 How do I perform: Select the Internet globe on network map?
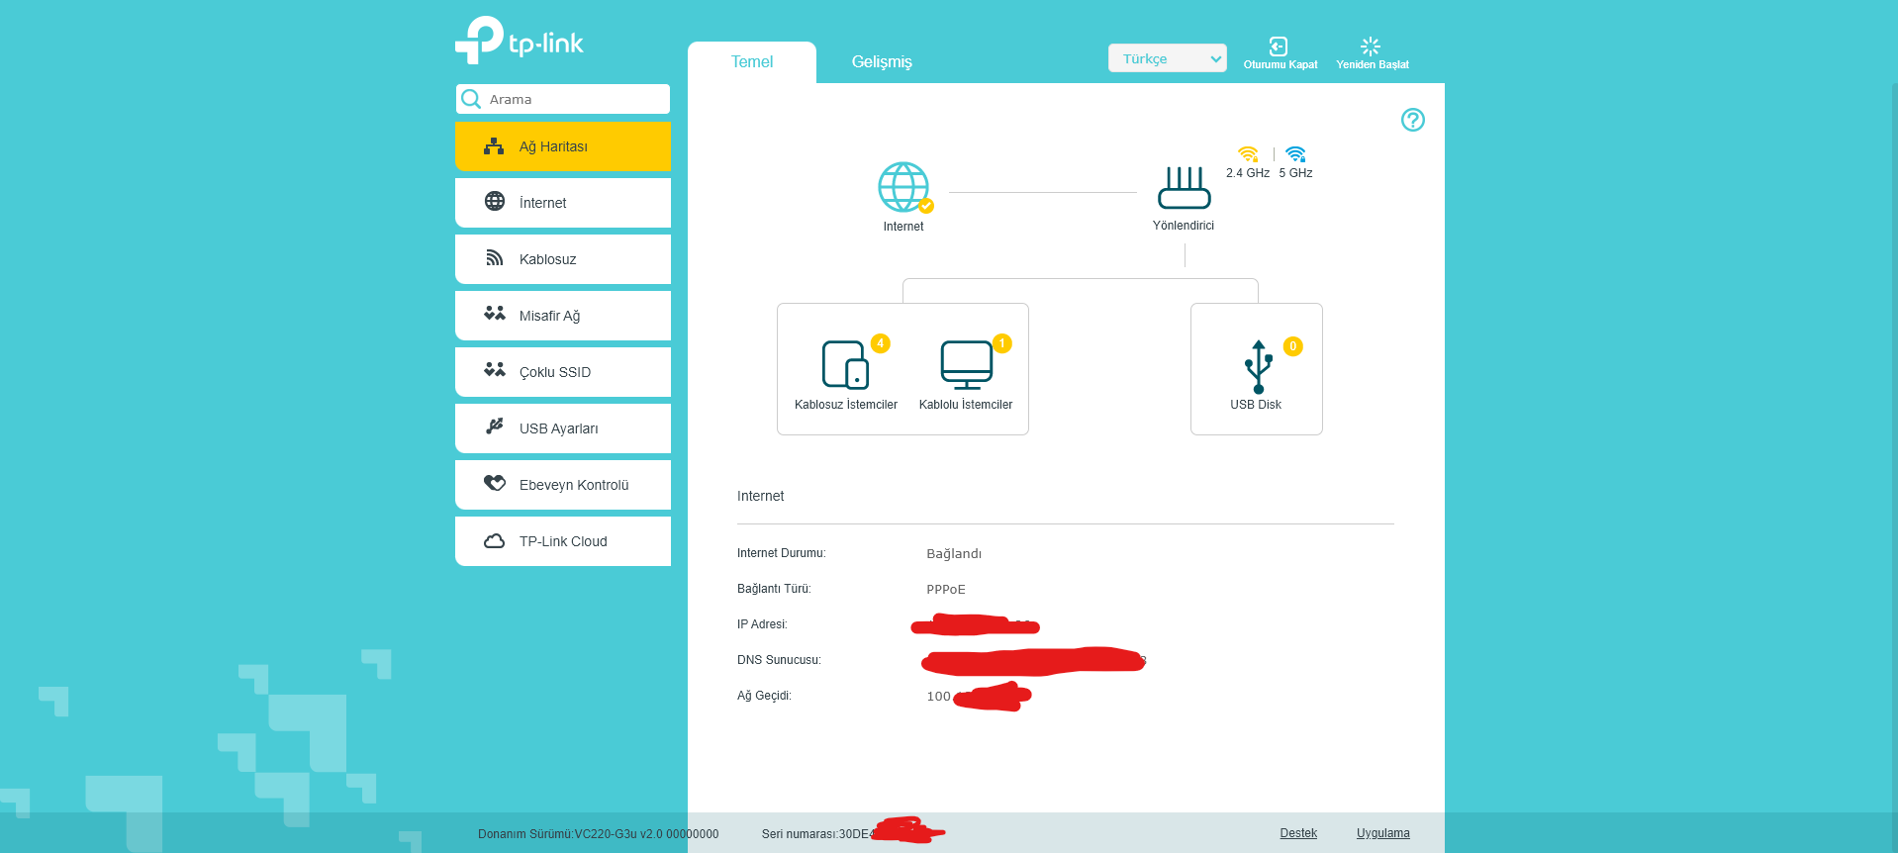pos(904,187)
